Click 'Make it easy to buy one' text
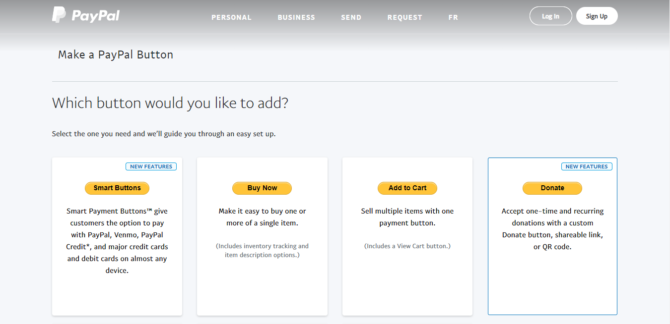 coord(262,217)
